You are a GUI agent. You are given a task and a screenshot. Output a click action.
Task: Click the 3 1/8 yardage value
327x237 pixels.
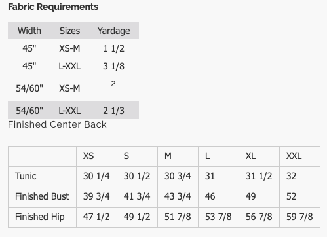113,66
